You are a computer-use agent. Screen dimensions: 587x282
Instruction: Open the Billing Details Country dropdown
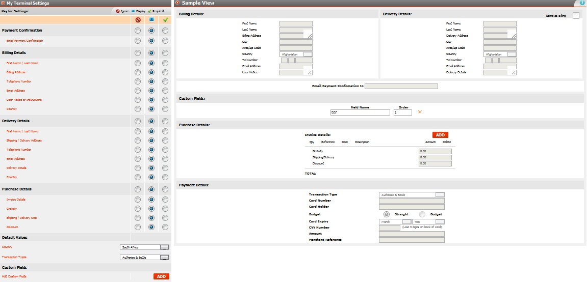(296, 54)
